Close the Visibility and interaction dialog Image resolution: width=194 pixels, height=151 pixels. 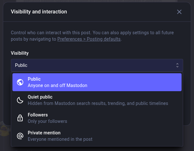click(x=179, y=12)
